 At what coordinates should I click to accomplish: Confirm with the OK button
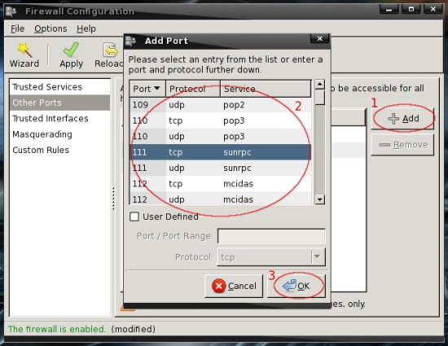[296, 286]
